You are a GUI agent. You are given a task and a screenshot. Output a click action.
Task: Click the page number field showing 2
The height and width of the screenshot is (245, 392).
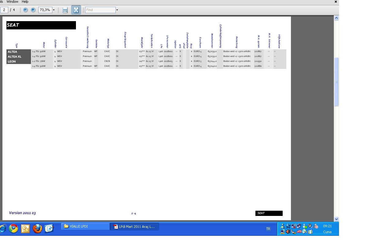pyautogui.click(x=4, y=10)
